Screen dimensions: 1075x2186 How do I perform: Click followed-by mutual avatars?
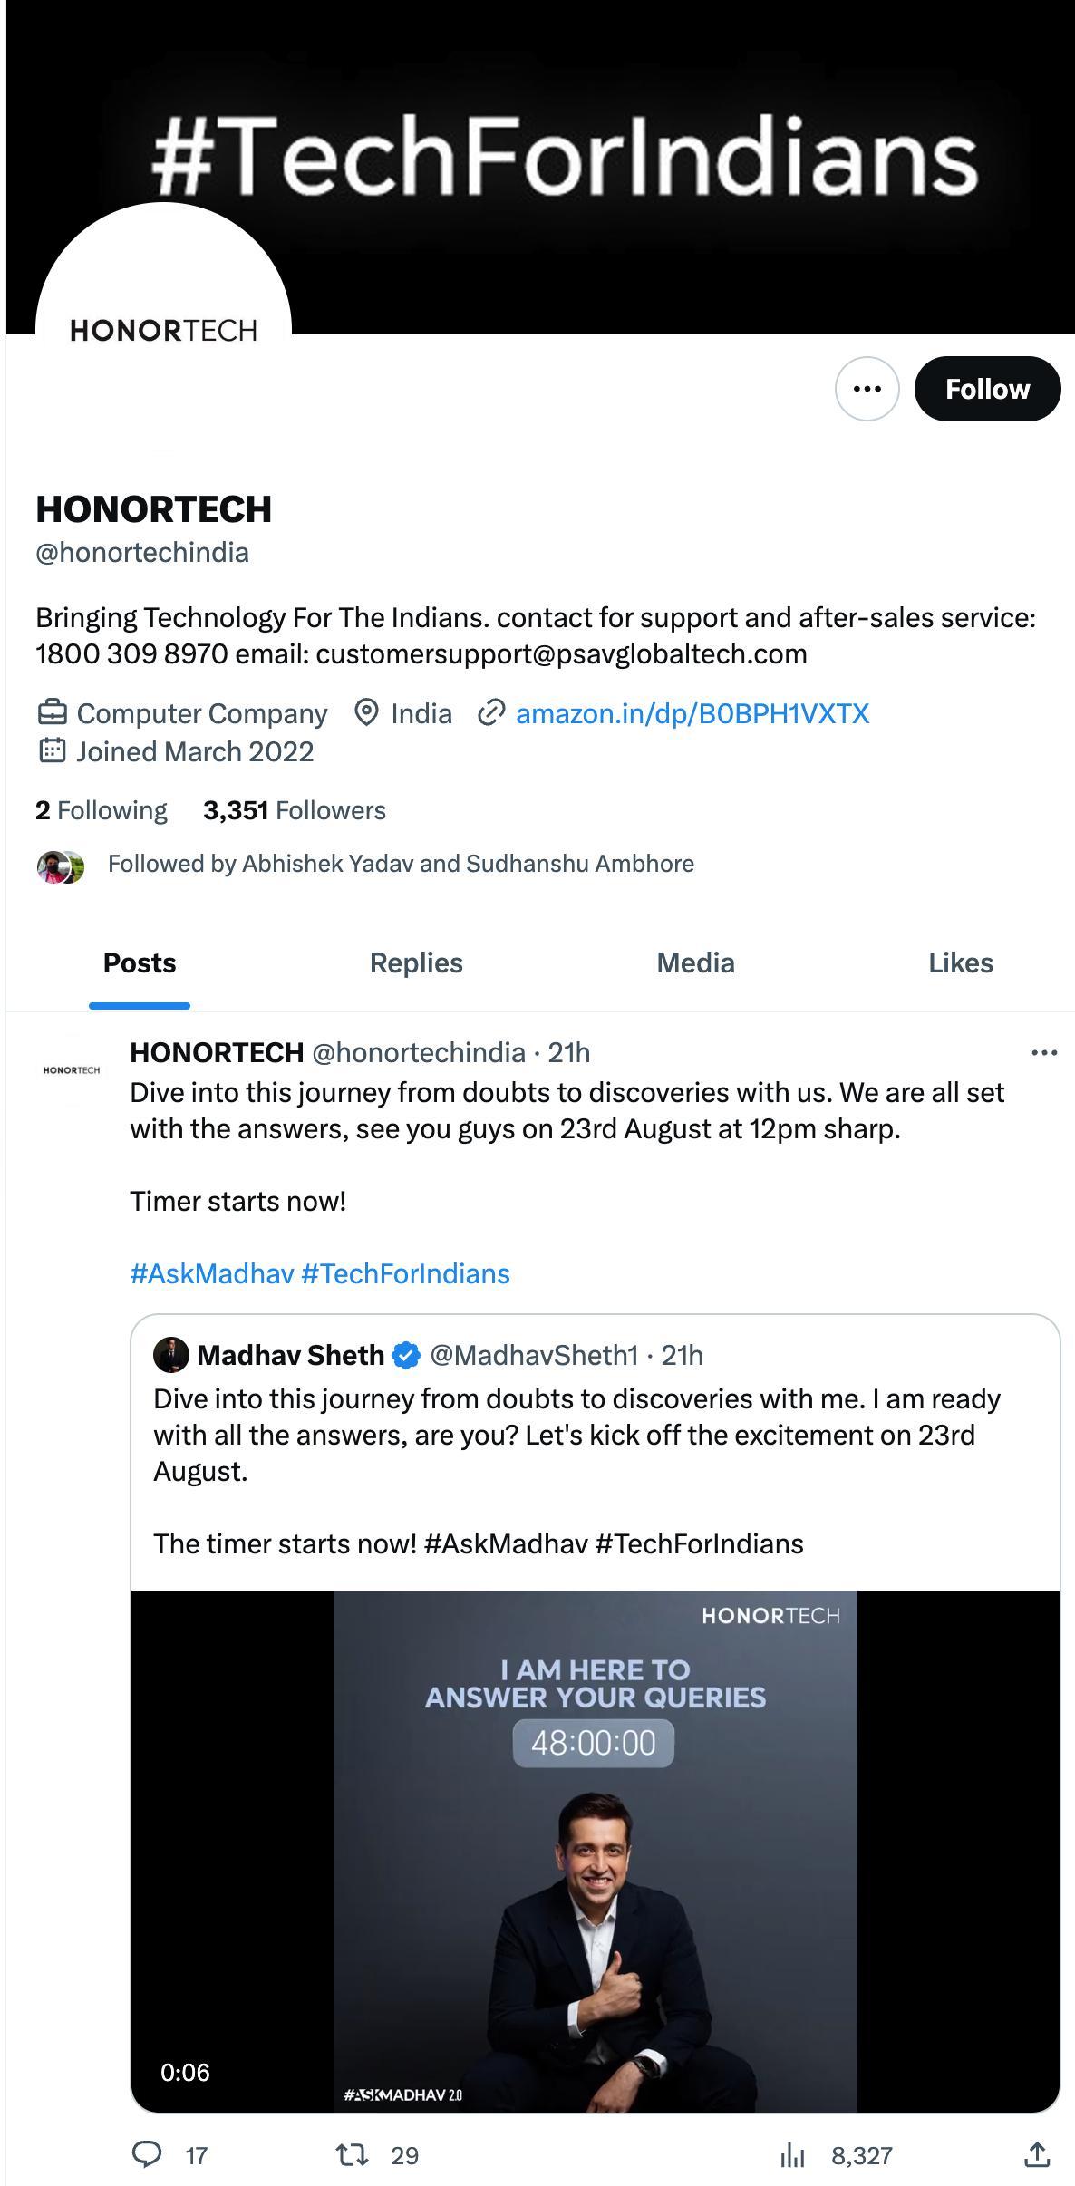[x=60, y=866]
